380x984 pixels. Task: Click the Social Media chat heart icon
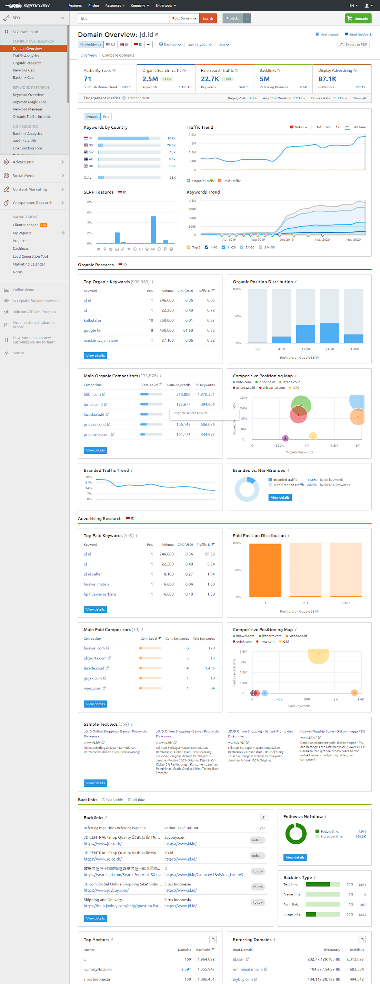[6, 176]
